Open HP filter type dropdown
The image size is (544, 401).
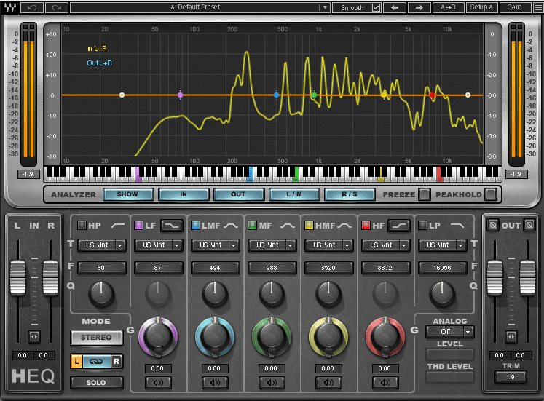pyautogui.click(x=120, y=245)
